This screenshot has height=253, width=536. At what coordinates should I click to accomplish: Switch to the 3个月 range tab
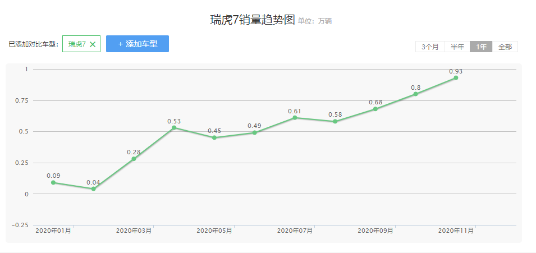430,47
